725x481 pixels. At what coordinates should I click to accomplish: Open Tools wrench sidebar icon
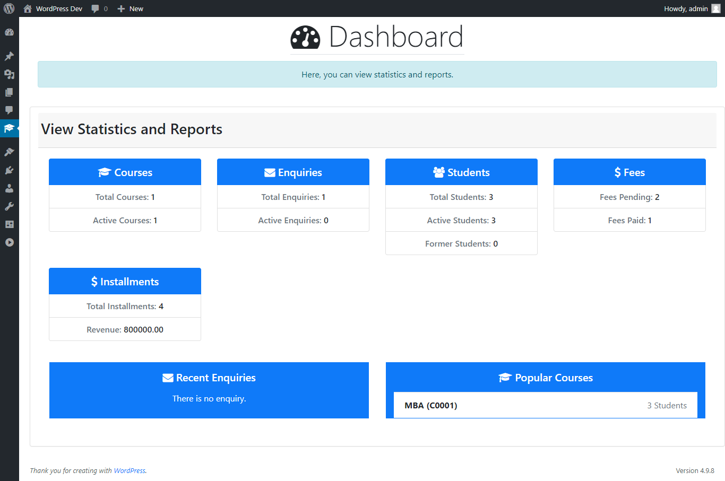pos(9,206)
